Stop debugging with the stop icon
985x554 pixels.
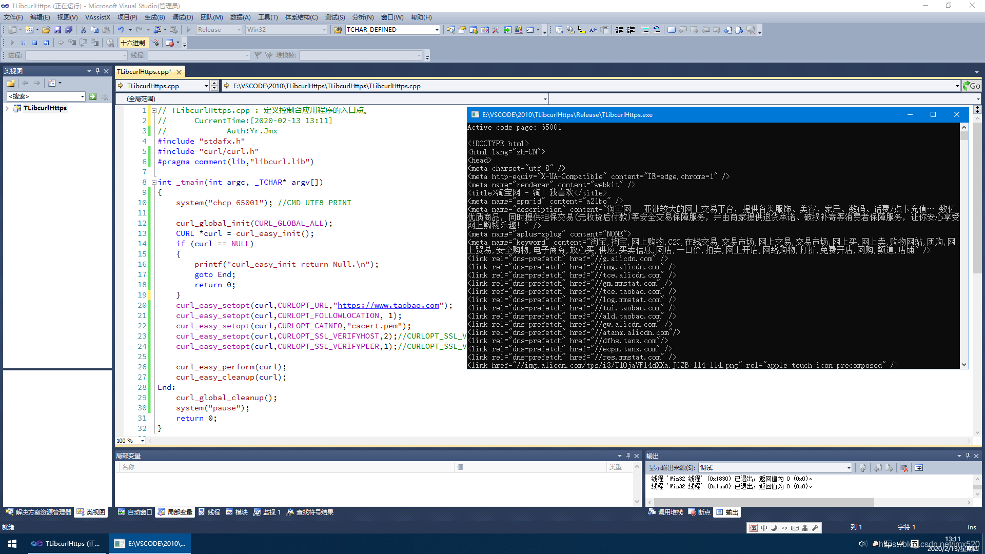pyautogui.click(x=35, y=43)
